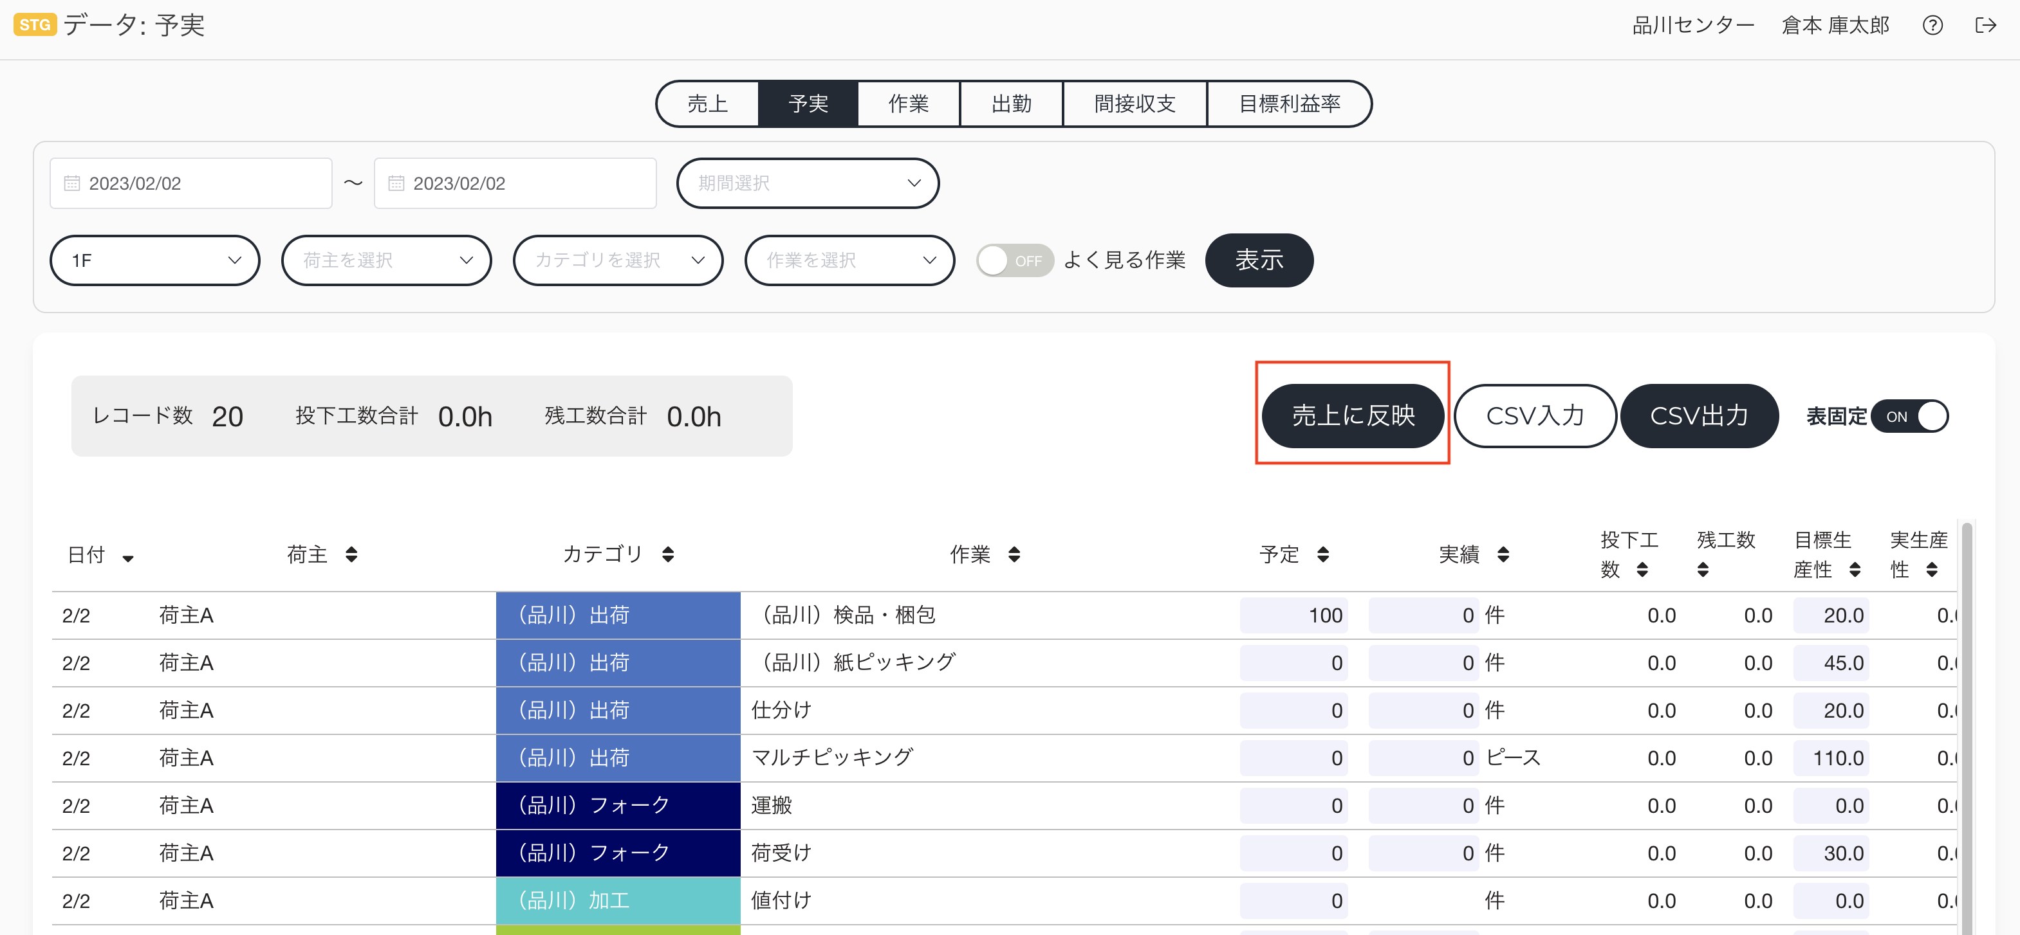Sort by 荷主 column arrows
Viewport: 2020px width, 935px height.
coord(351,554)
